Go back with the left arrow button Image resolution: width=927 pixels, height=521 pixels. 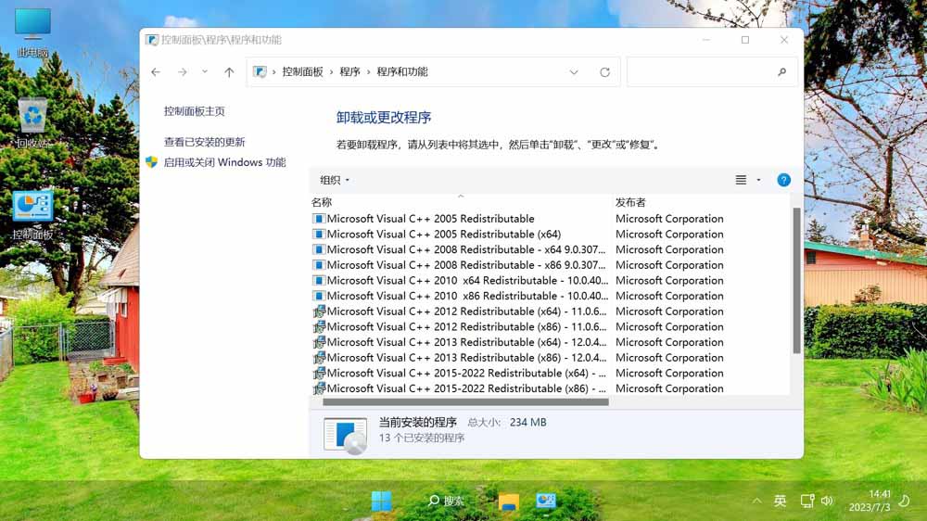point(156,72)
